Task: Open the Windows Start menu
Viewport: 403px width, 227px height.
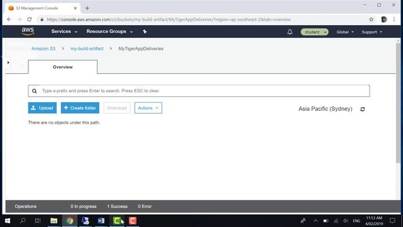Action: click(8, 221)
